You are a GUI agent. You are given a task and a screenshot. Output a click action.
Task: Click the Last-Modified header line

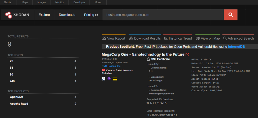[221, 71]
